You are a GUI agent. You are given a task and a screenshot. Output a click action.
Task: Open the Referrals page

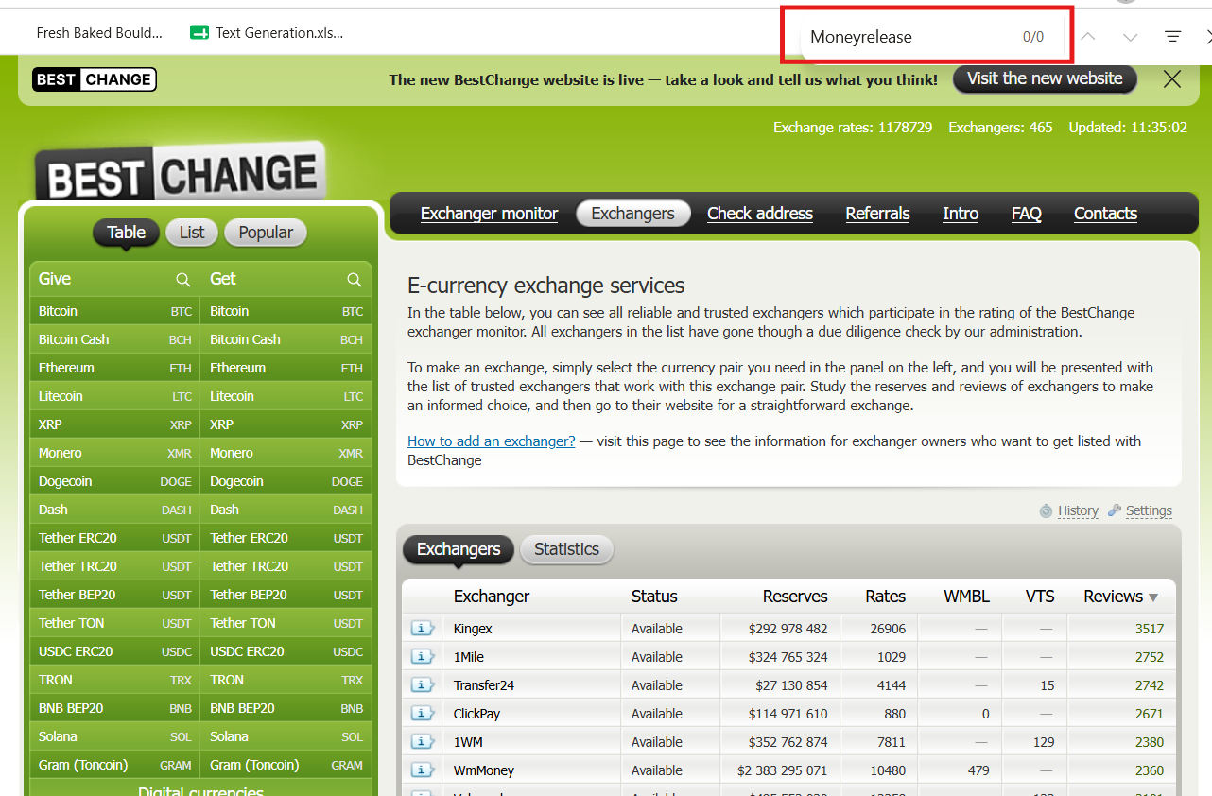pos(877,214)
